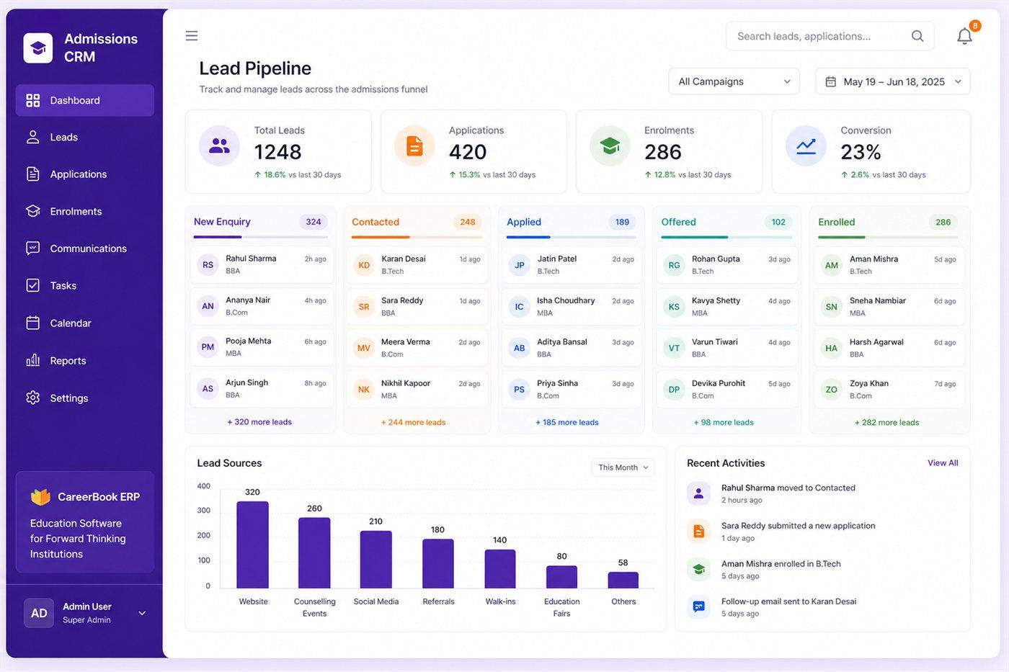Open Communications in the sidebar

pyautogui.click(x=85, y=248)
